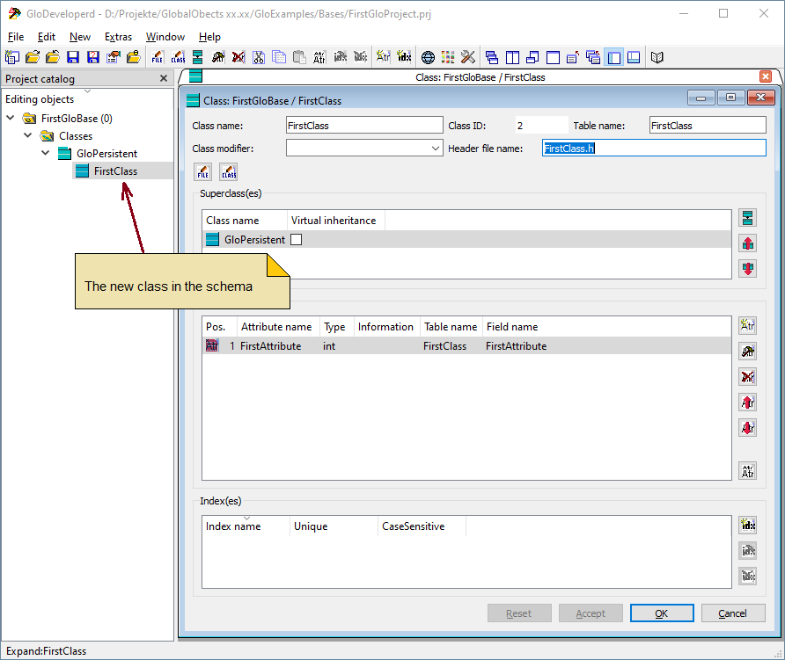Click the Cancel button

(x=732, y=613)
